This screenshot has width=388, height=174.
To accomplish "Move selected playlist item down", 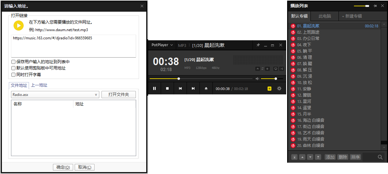I will click(x=310, y=157).
